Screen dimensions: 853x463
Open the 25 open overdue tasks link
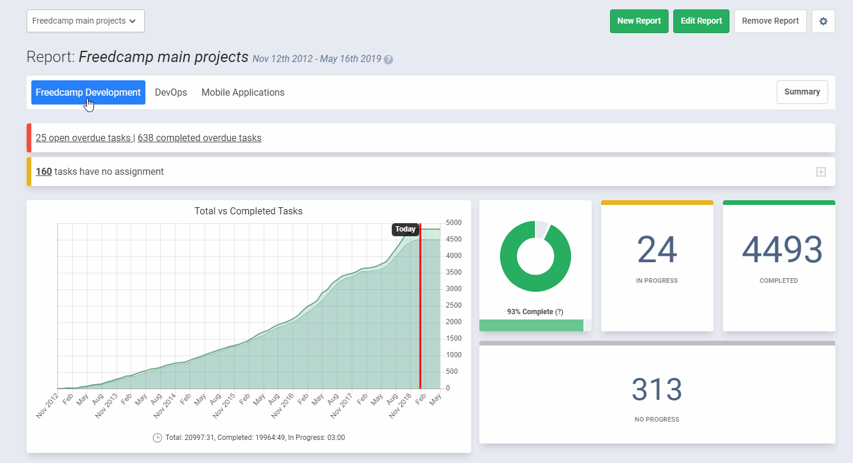click(83, 138)
